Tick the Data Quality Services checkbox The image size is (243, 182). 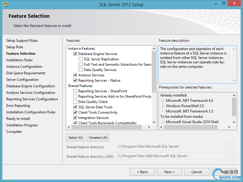tap(81, 70)
